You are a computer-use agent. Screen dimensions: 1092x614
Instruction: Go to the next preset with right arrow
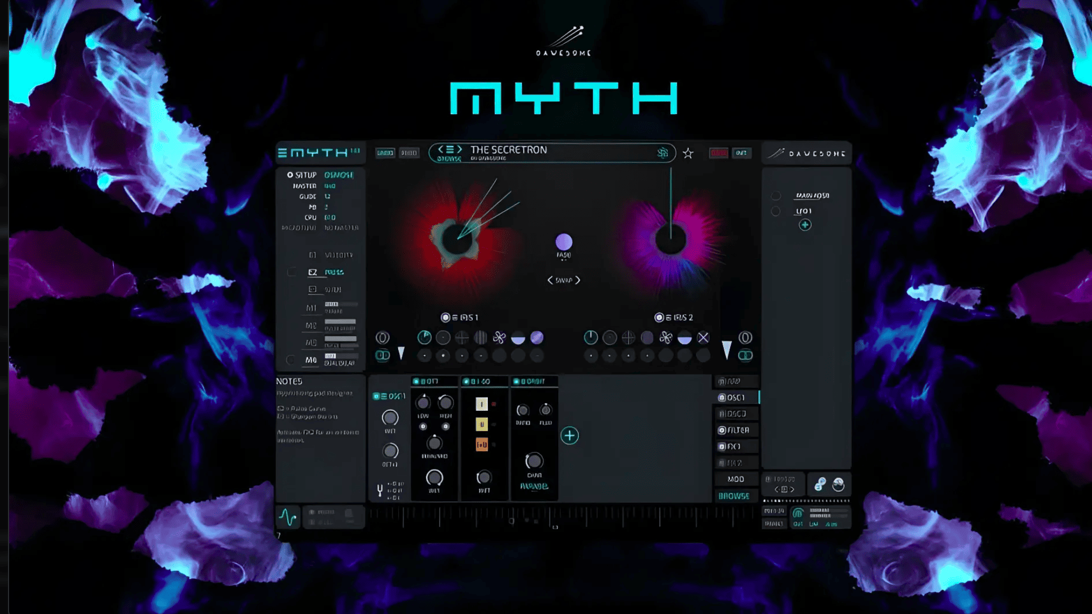coord(460,149)
